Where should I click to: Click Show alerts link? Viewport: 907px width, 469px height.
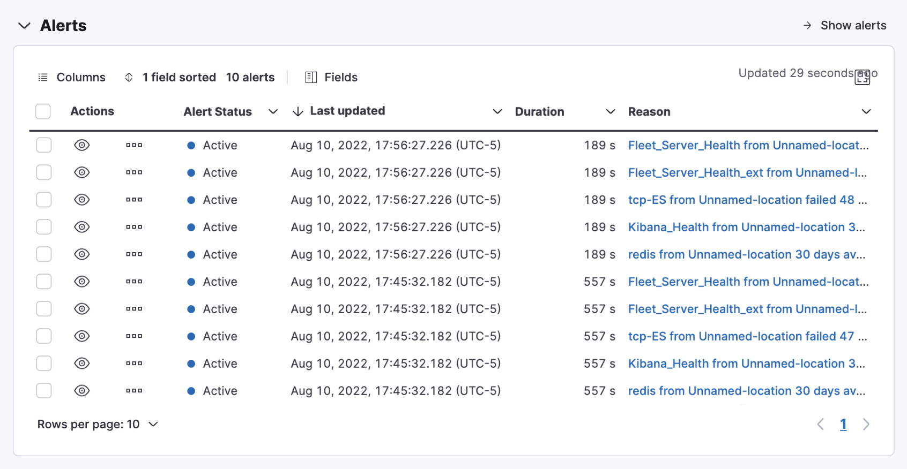[845, 26]
